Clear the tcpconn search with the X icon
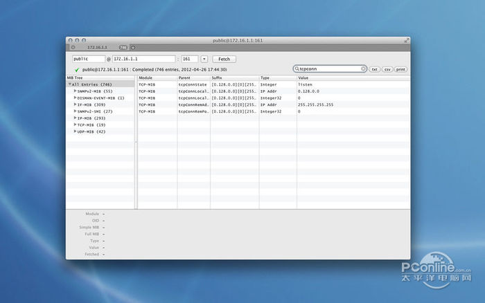 [363, 69]
